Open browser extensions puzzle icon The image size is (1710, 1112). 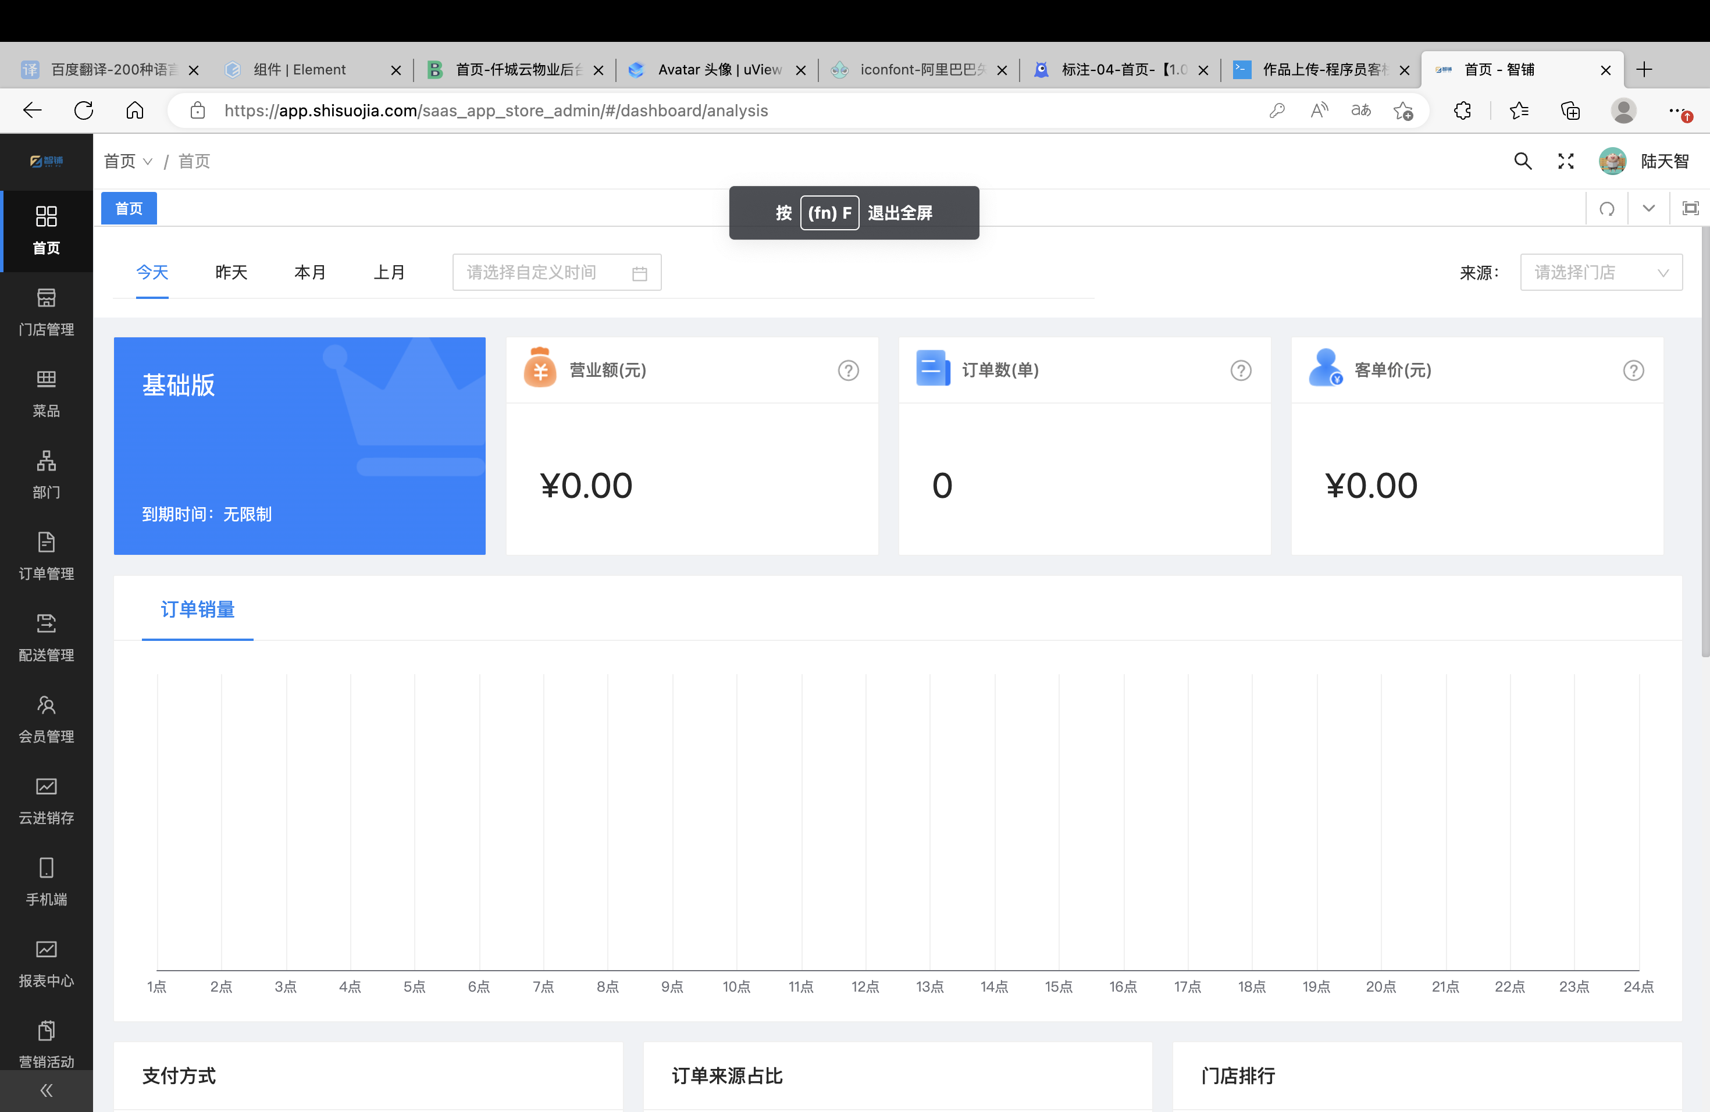[x=1462, y=110]
